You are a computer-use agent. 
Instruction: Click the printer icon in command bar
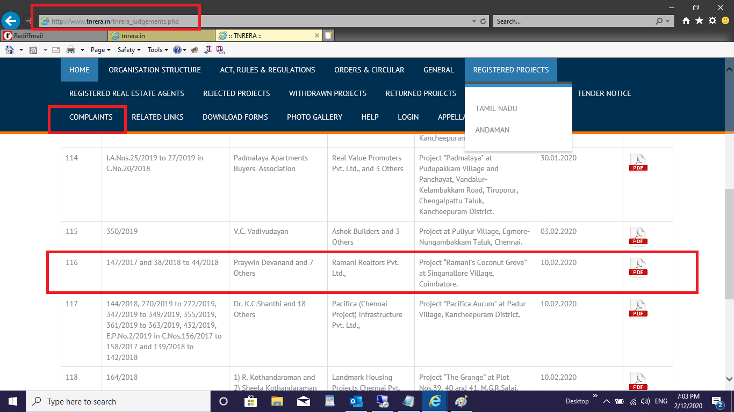(x=70, y=50)
